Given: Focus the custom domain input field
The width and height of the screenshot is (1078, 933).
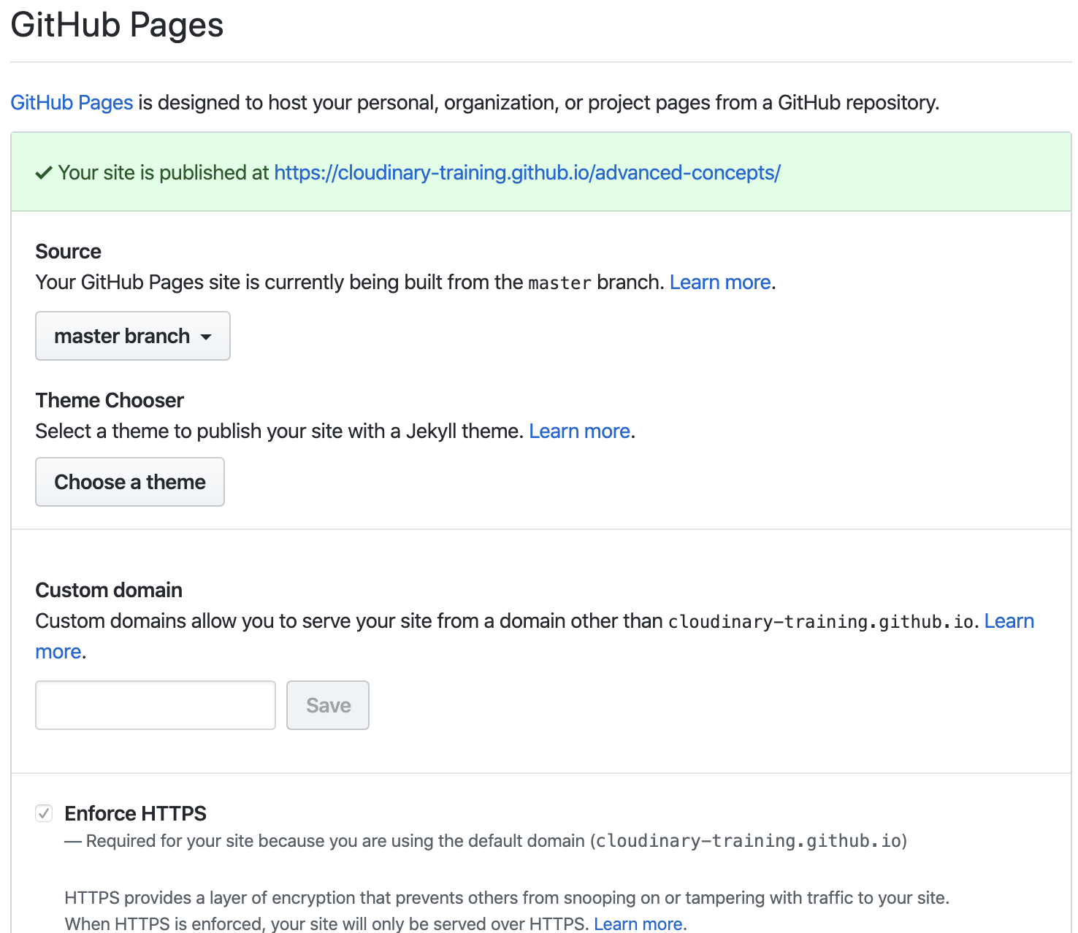Looking at the screenshot, I should click(x=156, y=705).
